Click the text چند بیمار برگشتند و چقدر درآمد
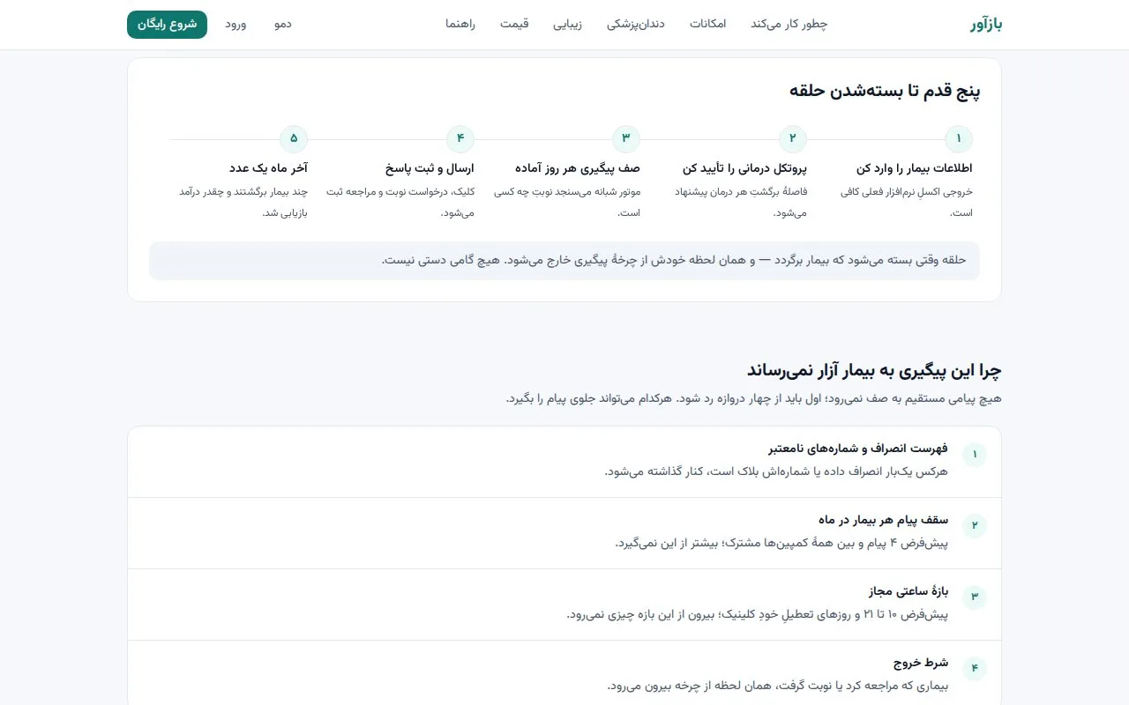The image size is (1129, 705). click(243, 202)
